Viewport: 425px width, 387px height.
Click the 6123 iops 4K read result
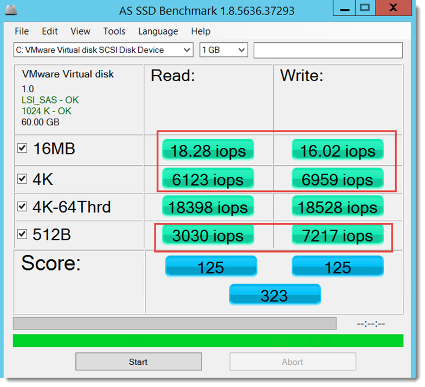click(208, 179)
